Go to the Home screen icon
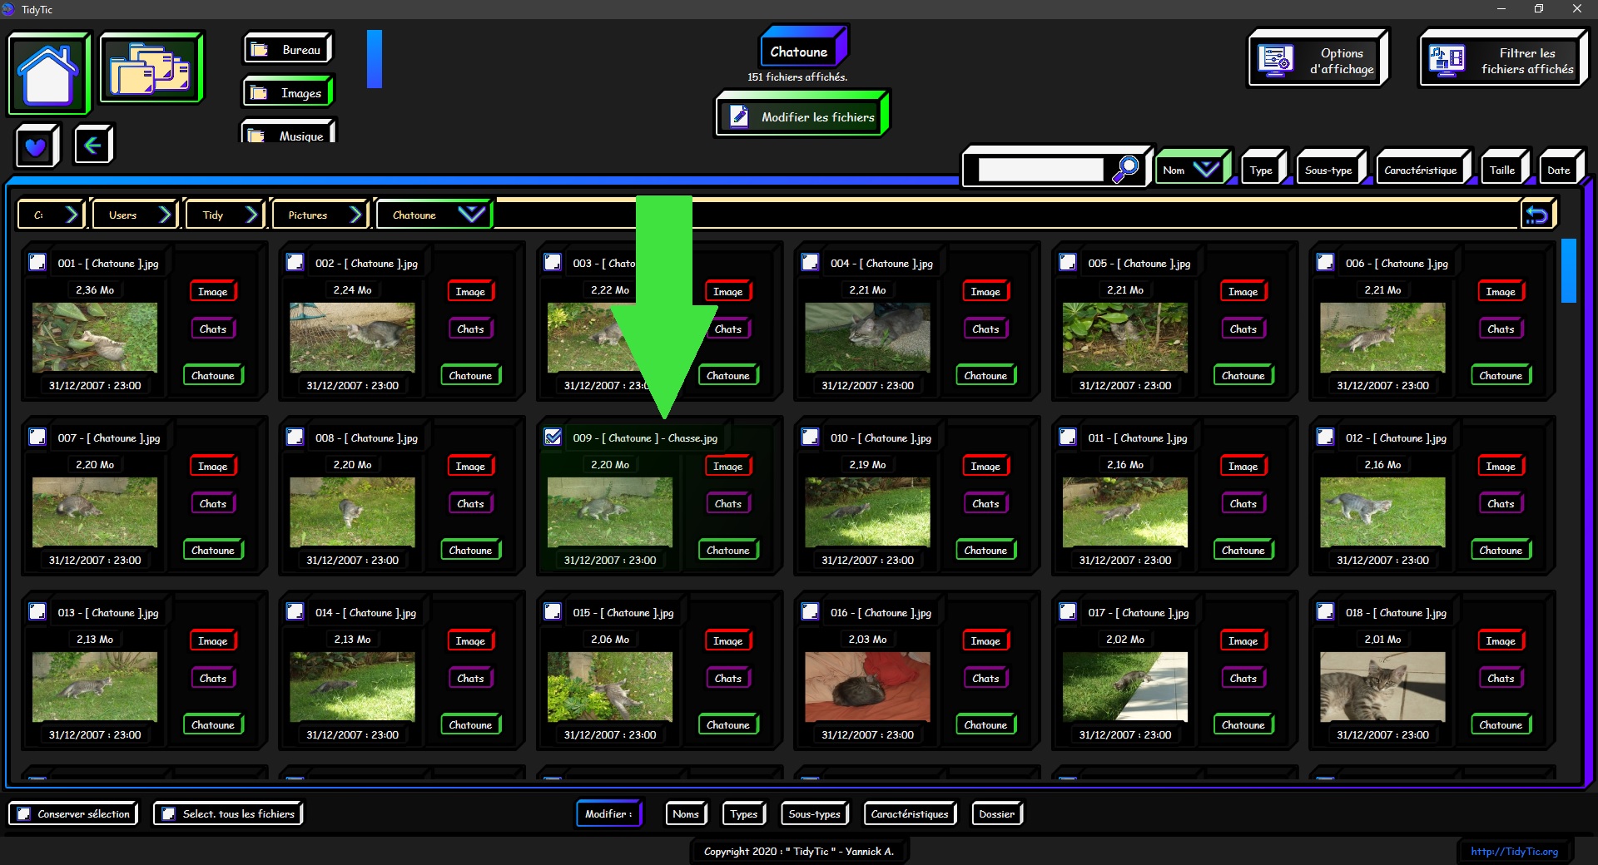Image resolution: width=1598 pixels, height=865 pixels. [48, 73]
